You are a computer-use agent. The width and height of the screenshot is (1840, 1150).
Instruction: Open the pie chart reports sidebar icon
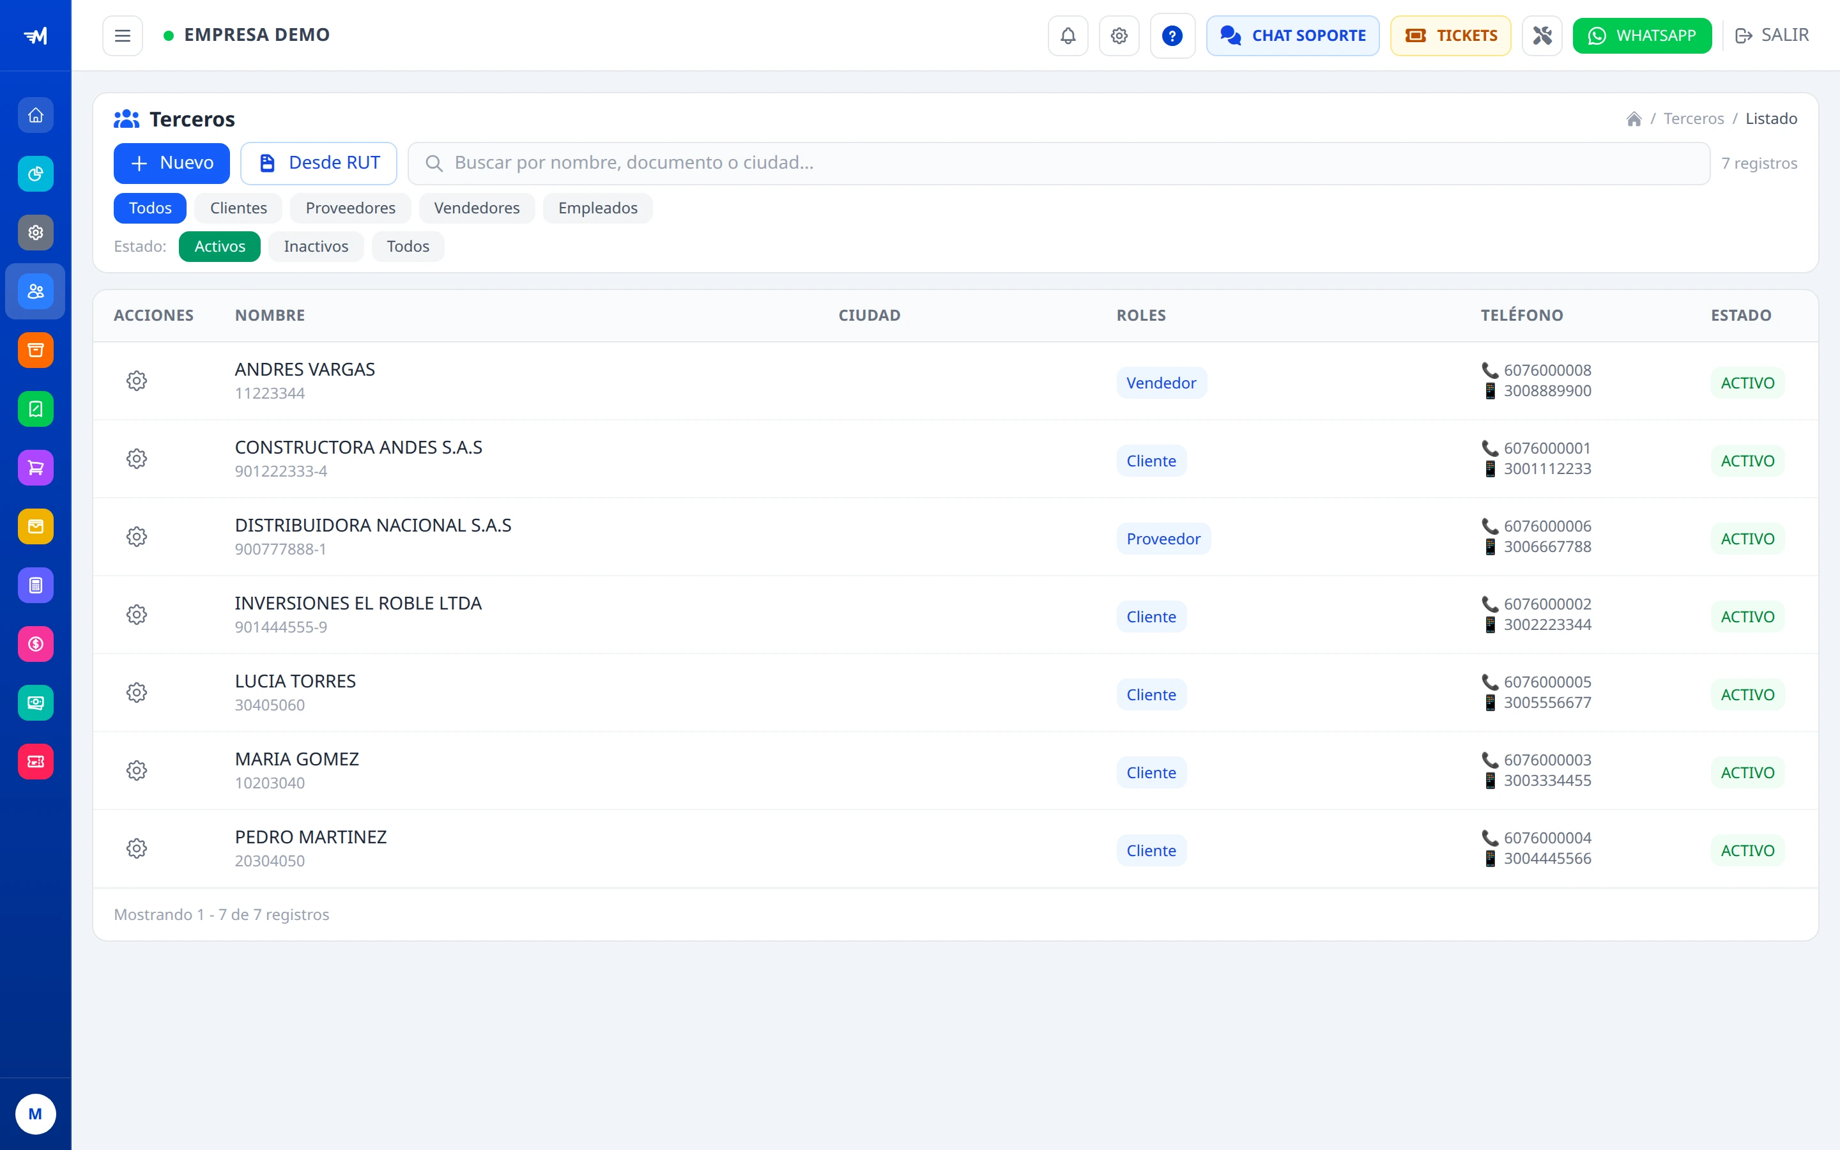(x=36, y=174)
